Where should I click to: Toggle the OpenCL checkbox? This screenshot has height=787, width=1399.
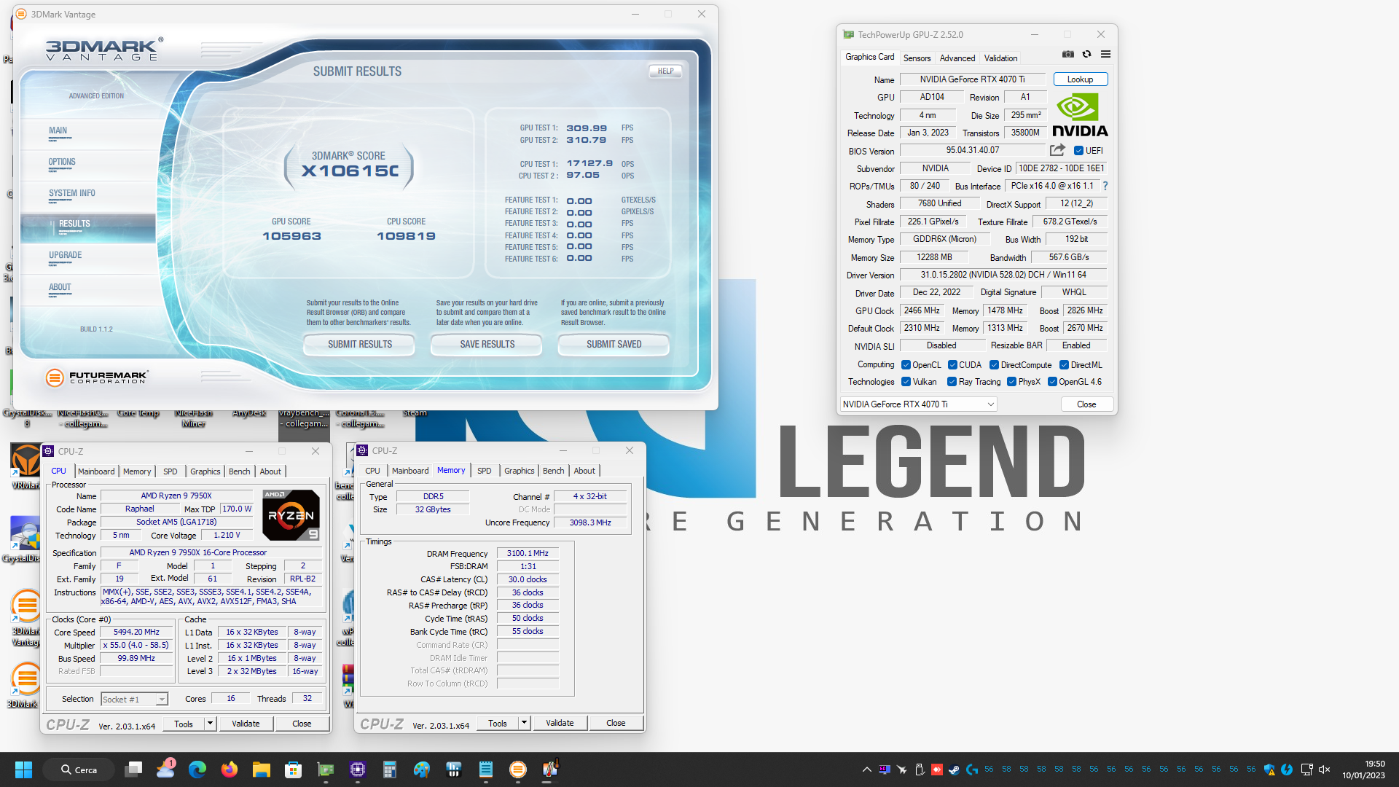[x=906, y=365]
